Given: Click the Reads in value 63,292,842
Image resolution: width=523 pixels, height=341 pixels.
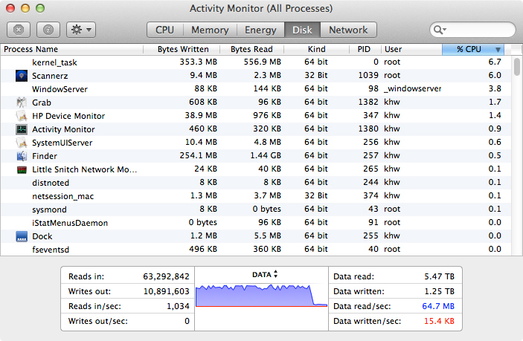Looking at the screenshot, I should click(166, 276).
